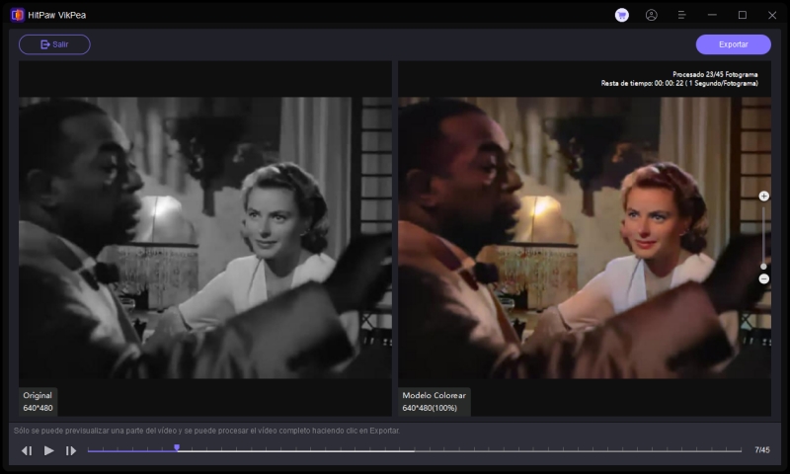Click the Salir exit button
This screenshot has width=790, height=474.
click(54, 44)
